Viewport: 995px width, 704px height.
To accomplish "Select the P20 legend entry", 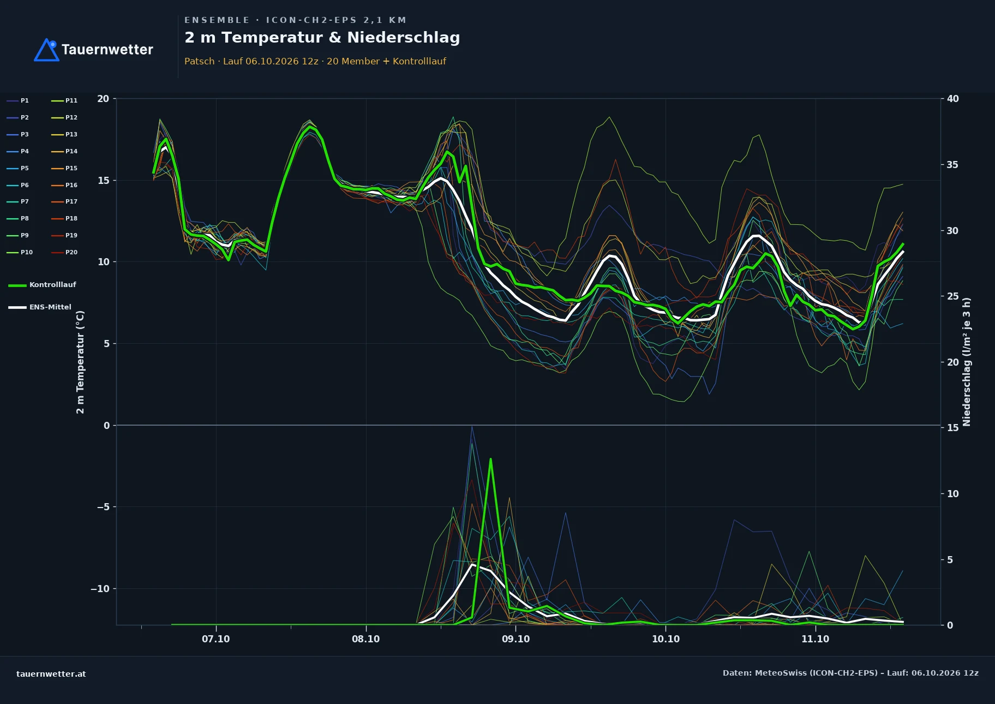I will [x=64, y=252].
